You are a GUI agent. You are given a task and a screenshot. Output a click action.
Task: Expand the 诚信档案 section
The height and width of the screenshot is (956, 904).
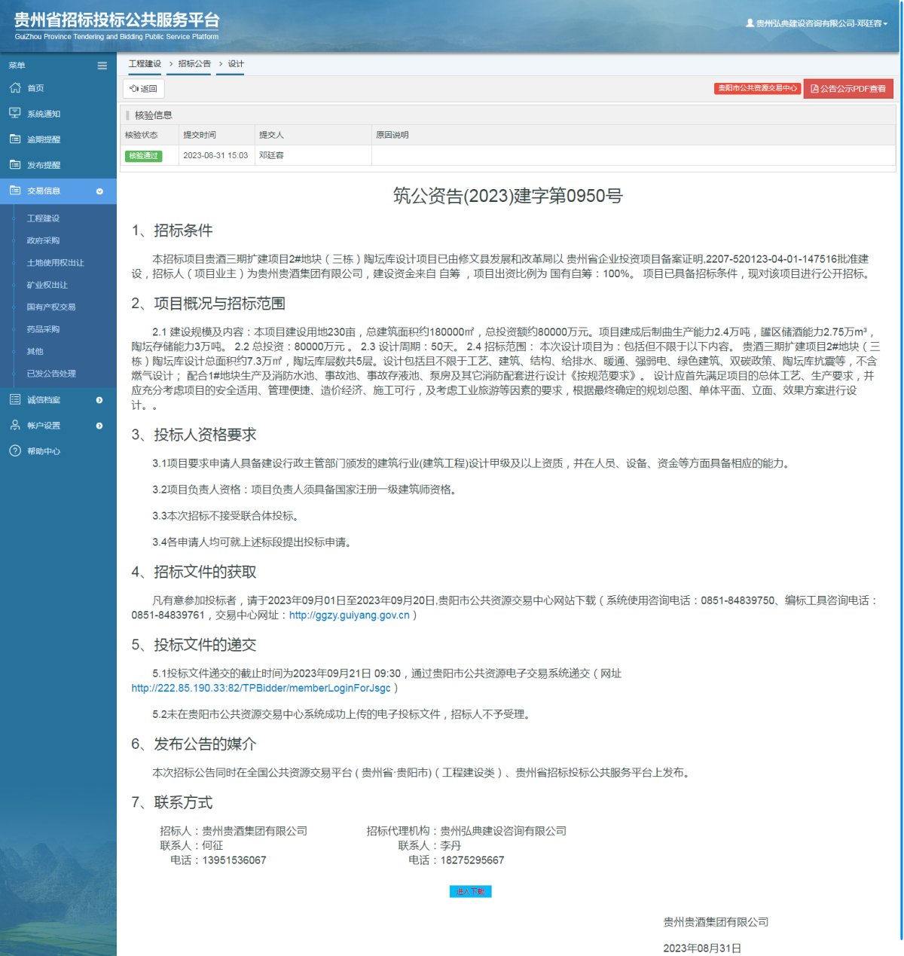(x=99, y=399)
